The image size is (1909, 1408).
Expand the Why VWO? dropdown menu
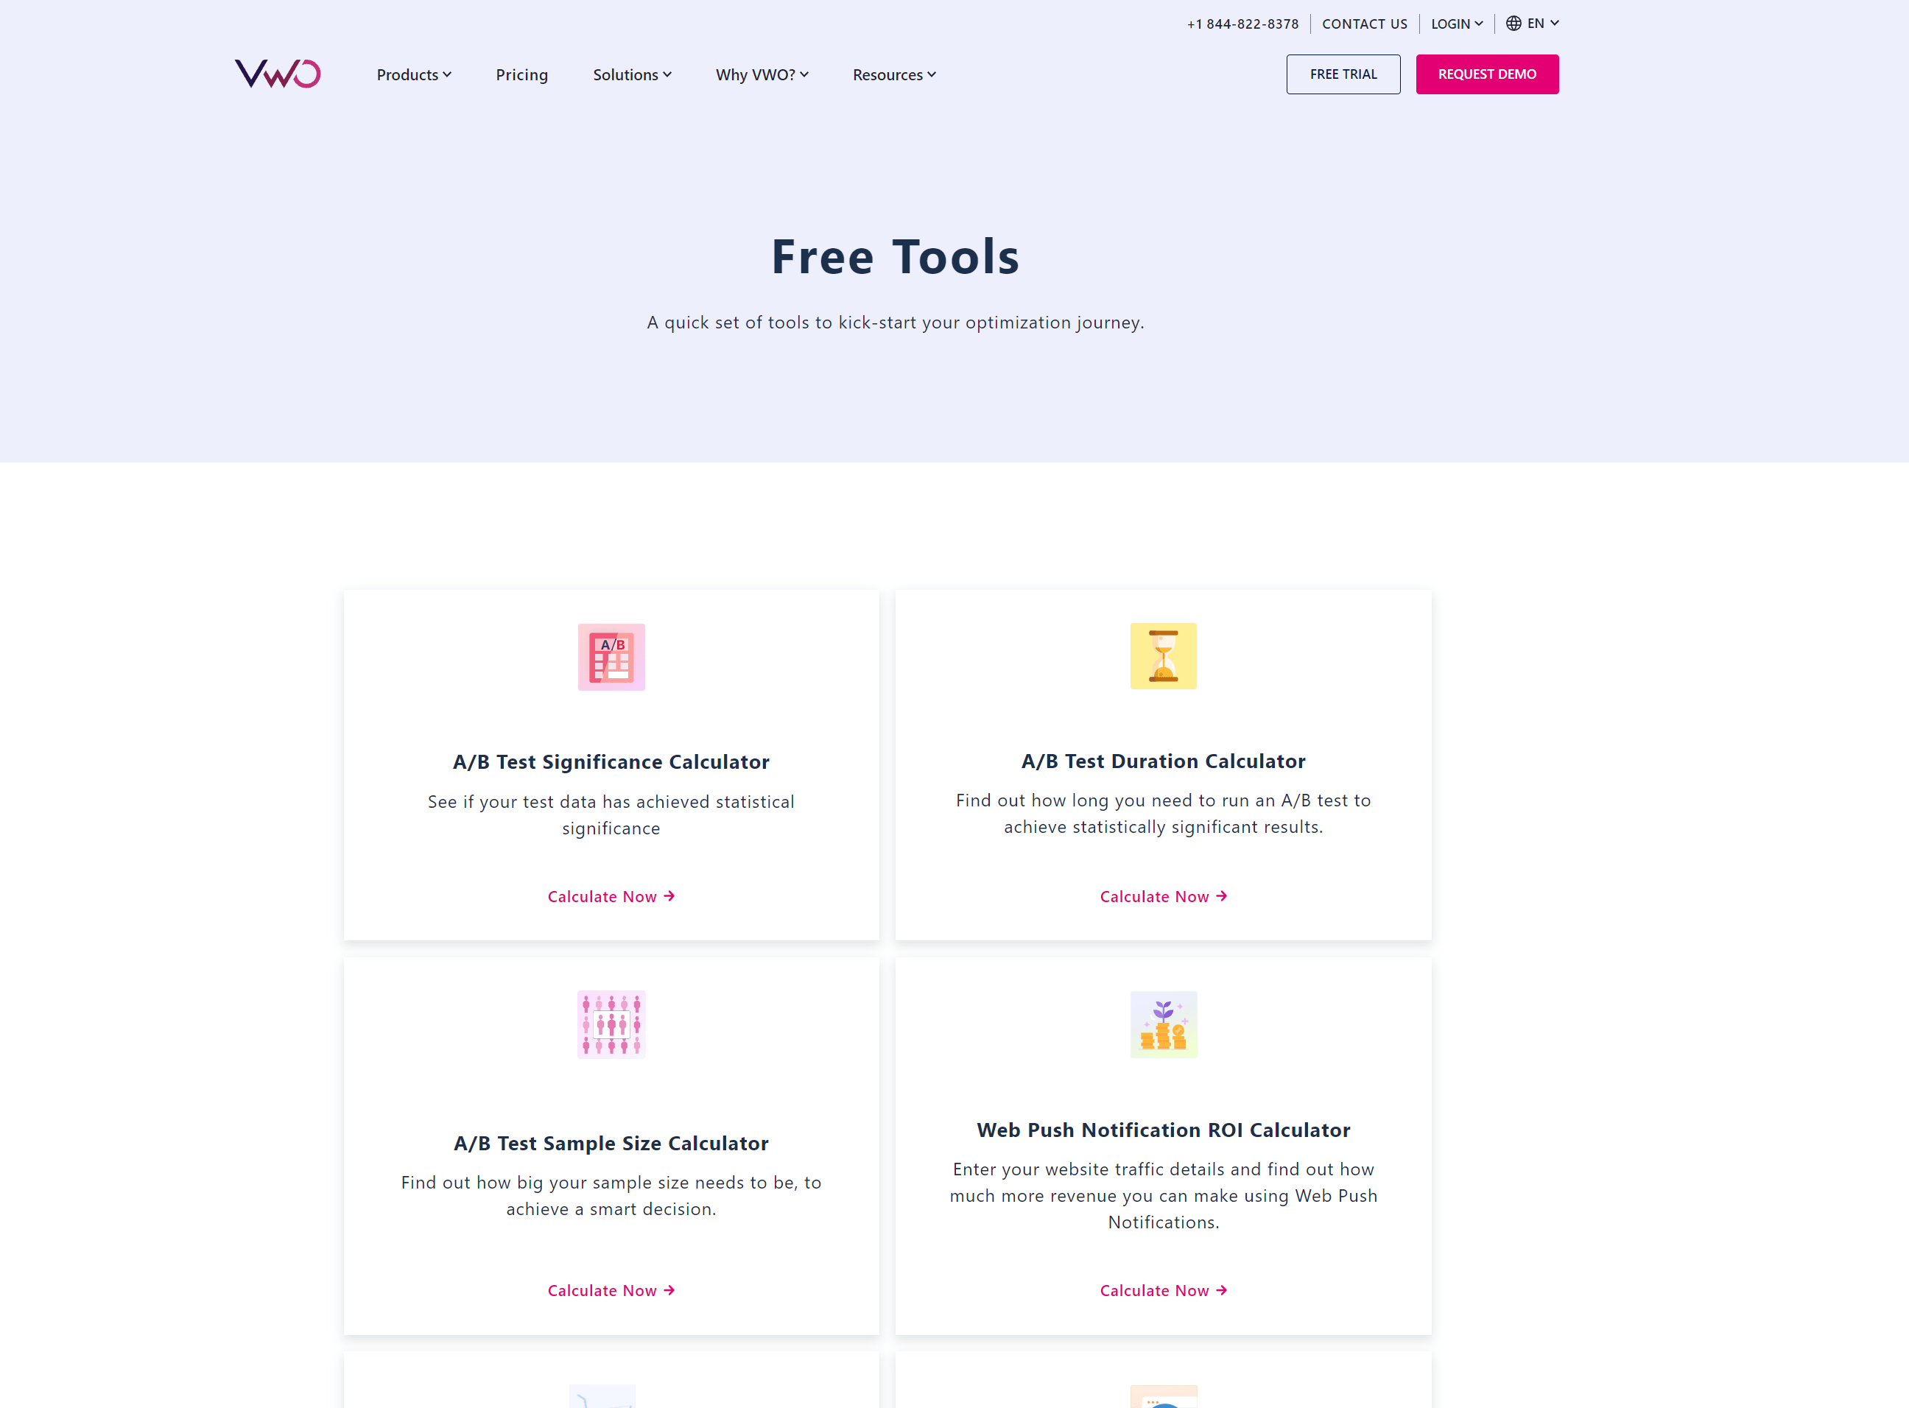(762, 74)
